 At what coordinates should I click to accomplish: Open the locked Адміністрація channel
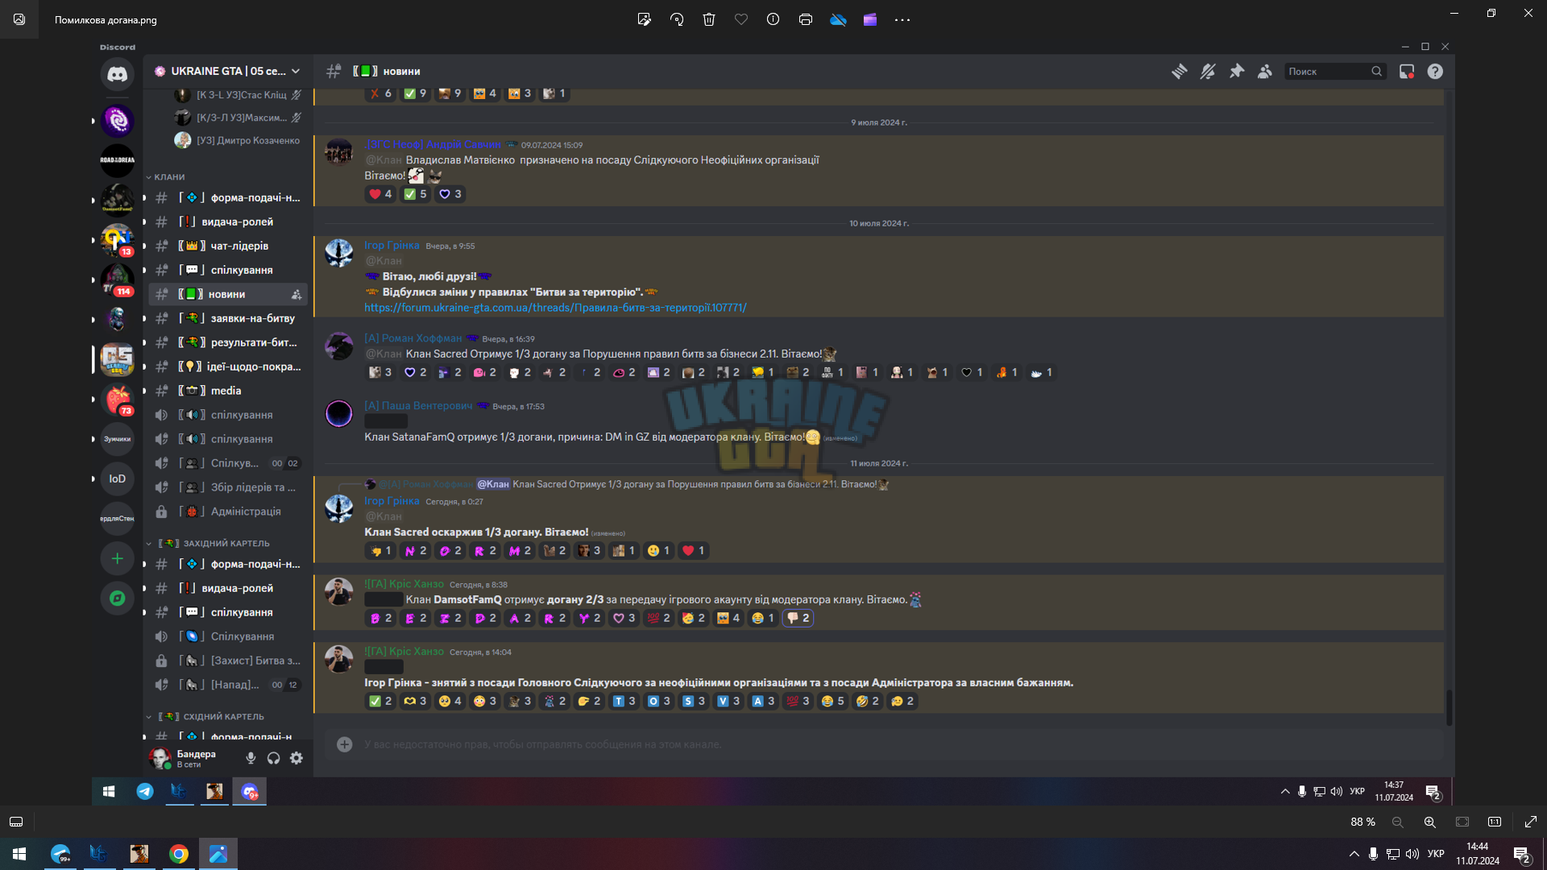pyautogui.click(x=228, y=512)
